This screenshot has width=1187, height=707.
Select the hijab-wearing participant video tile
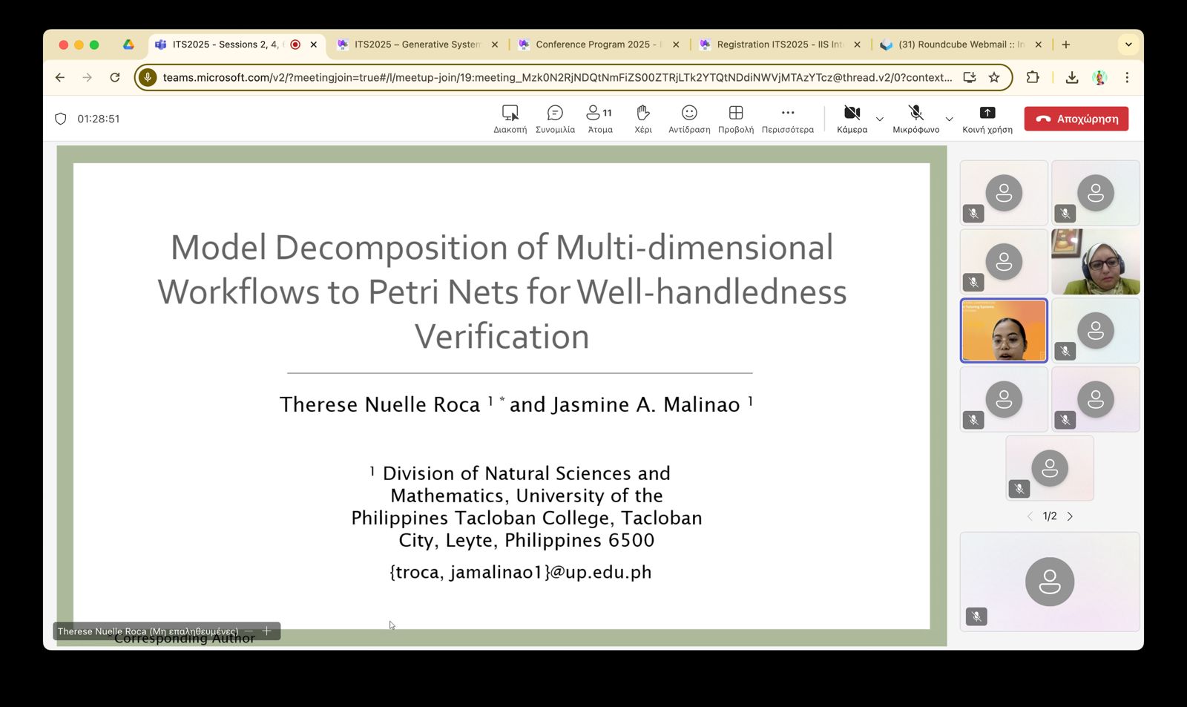(x=1096, y=262)
